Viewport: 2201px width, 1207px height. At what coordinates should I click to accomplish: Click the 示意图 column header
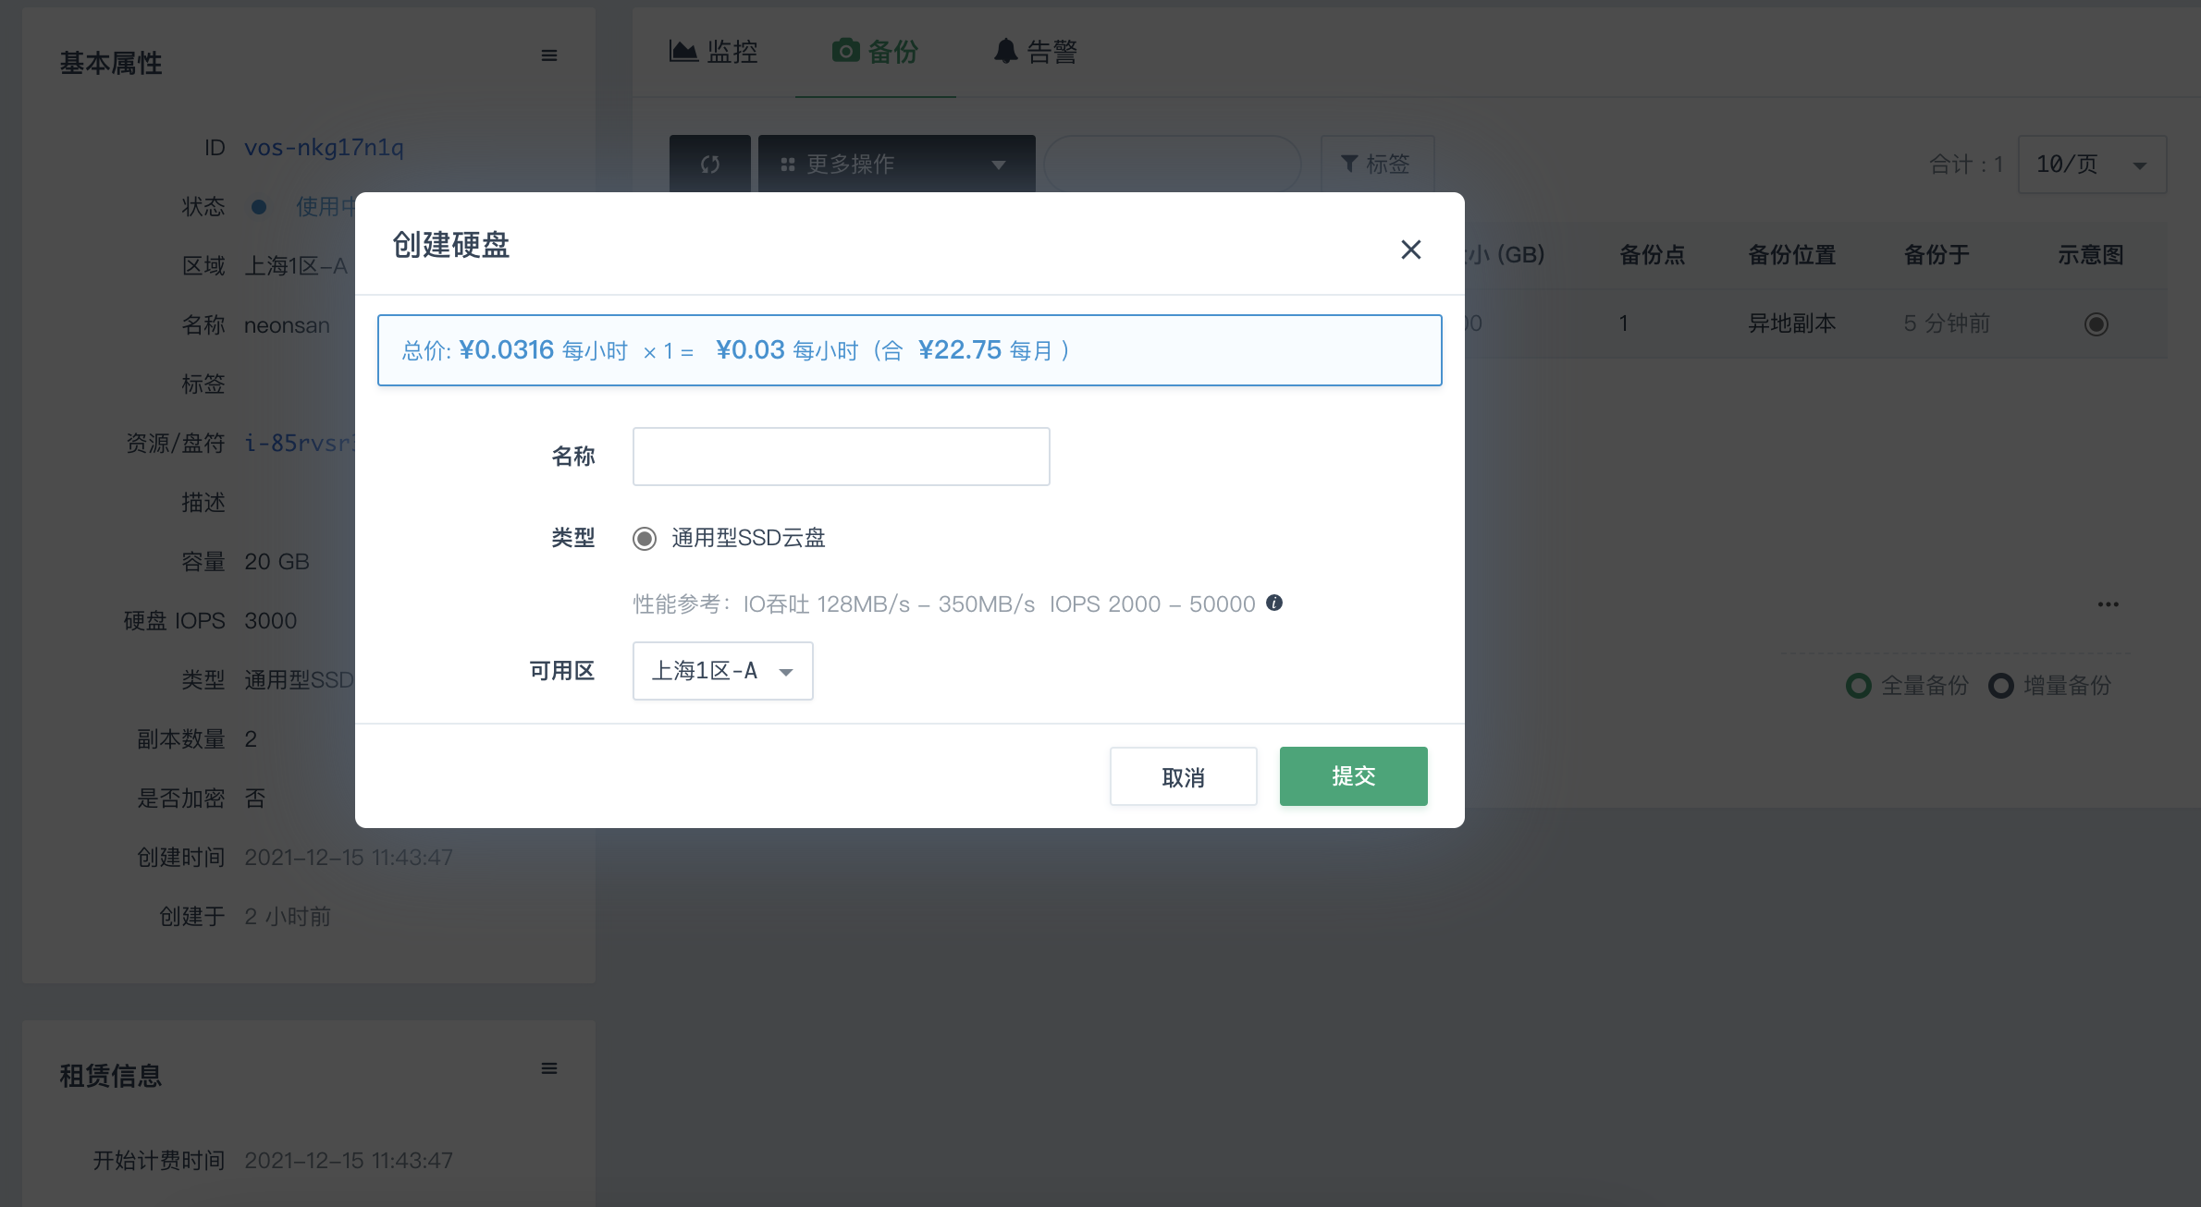pos(2090,255)
